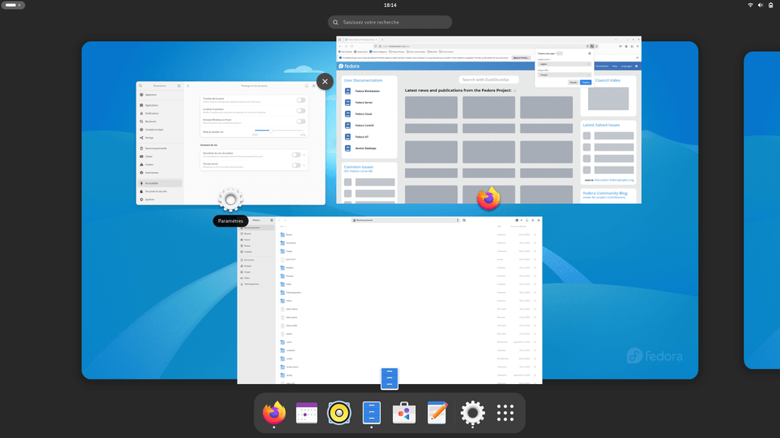Toggle the Activate Windows on Hover switch
Screen dimensions: 780x438
[301, 121]
